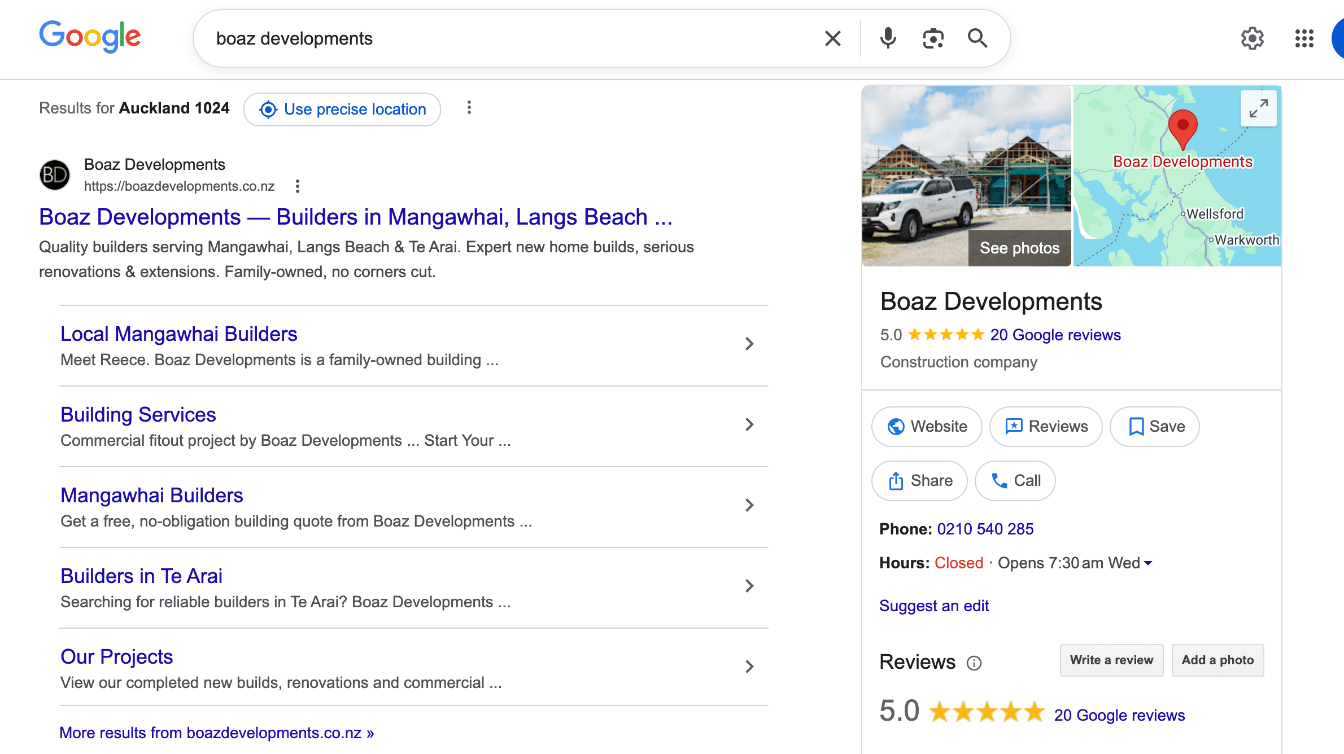1344x754 pixels.
Task: Open Our Projects link
Action: pyautogui.click(x=116, y=657)
